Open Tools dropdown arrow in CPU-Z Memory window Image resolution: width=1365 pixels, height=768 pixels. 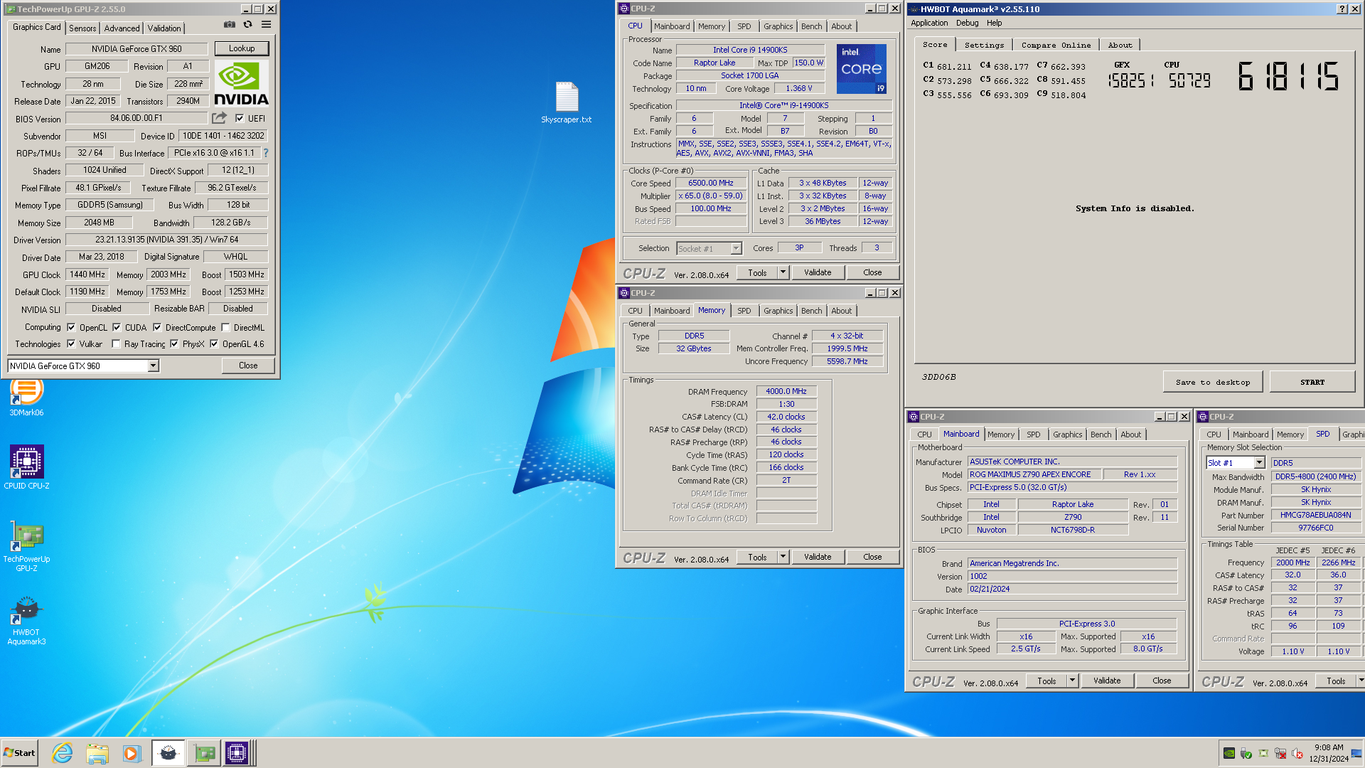(x=783, y=557)
